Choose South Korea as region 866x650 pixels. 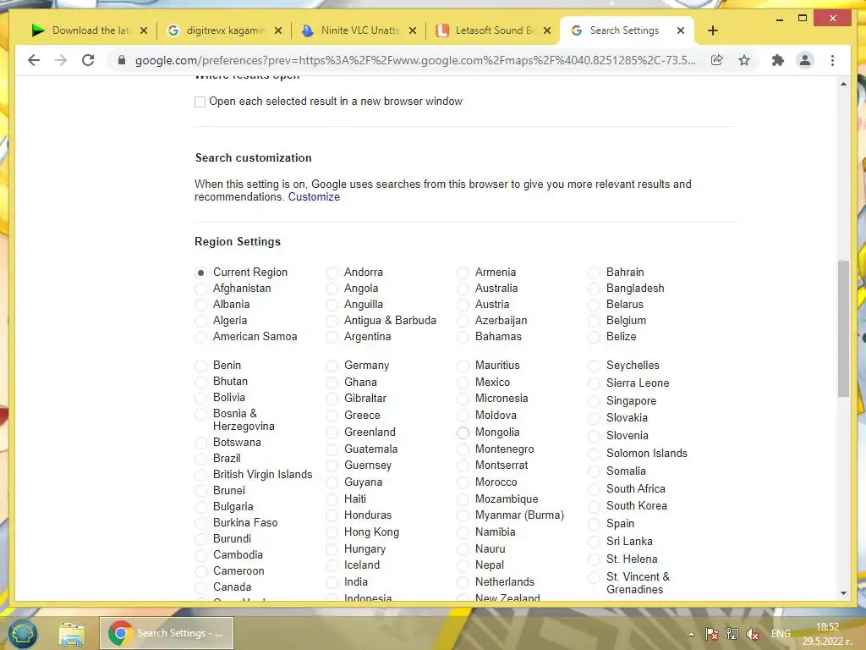pyautogui.click(x=595, y=506)
